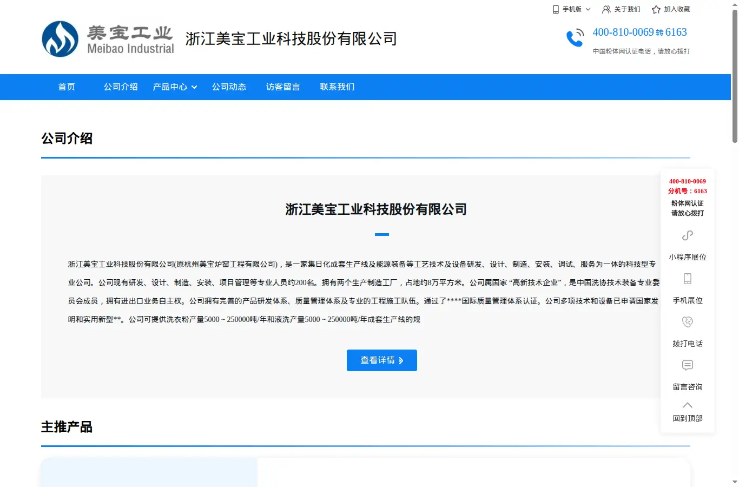Click the 粉体网认证 text in sidebar

[x=688, y=203]
